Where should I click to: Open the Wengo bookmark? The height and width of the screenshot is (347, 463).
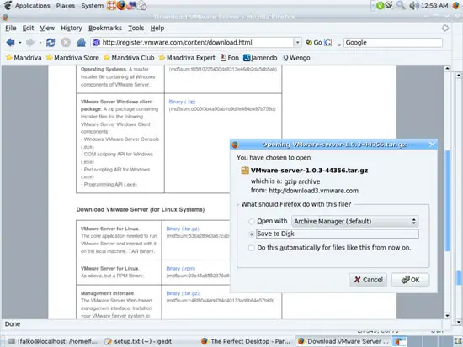pyautogui.click(x=296, y=58)
